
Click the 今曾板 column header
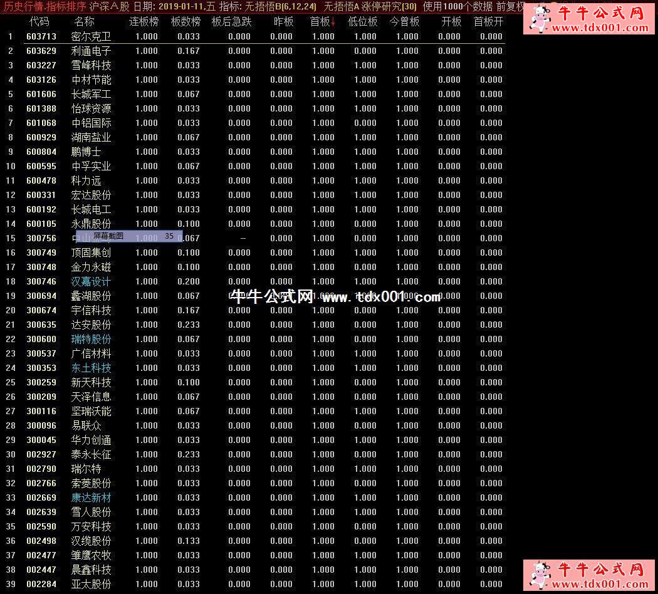click(404, 21)
